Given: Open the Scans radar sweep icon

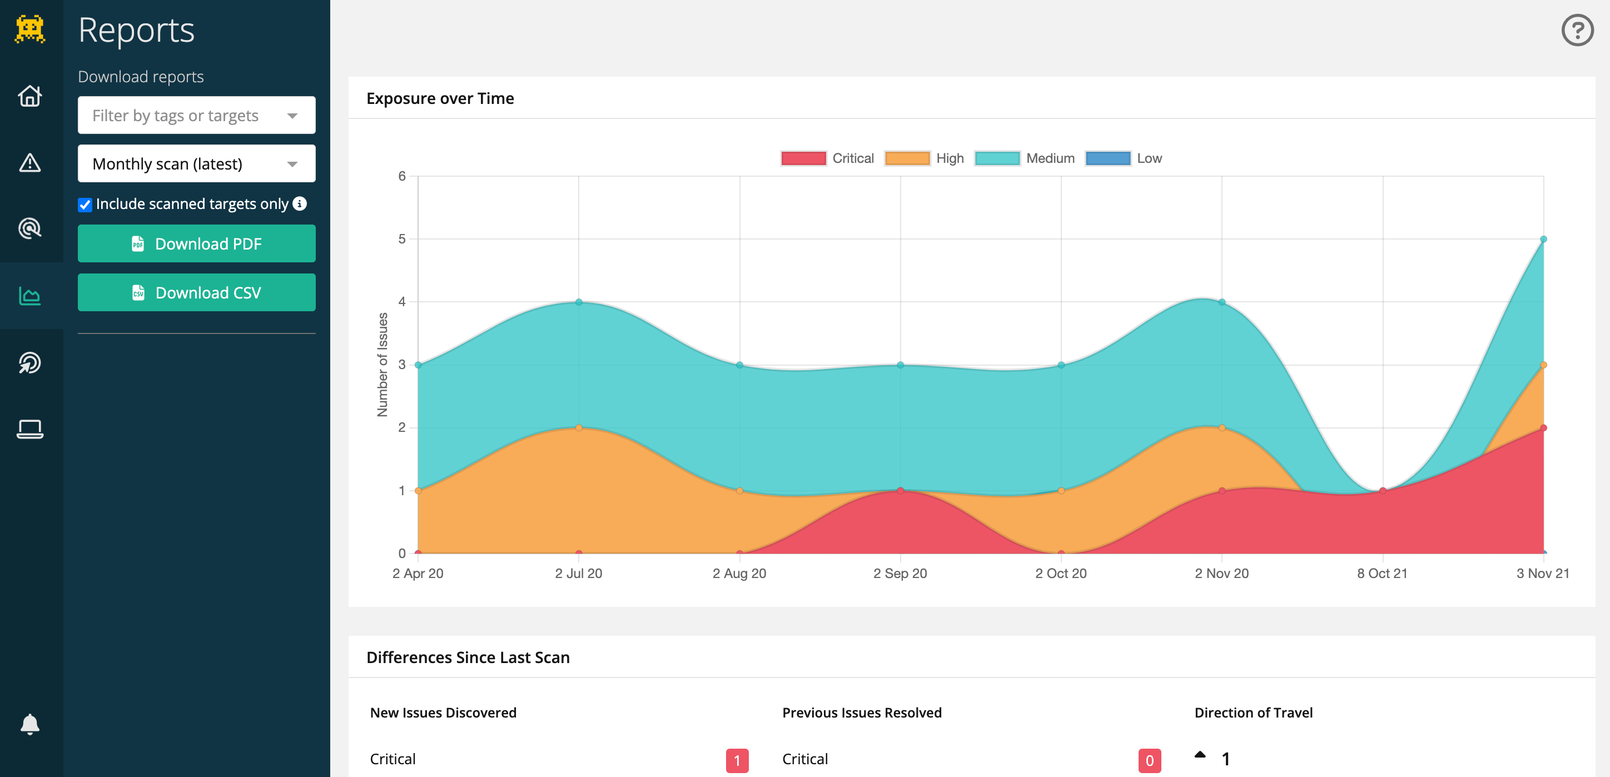Looking at the screenshot, I should tap(30, 362).
